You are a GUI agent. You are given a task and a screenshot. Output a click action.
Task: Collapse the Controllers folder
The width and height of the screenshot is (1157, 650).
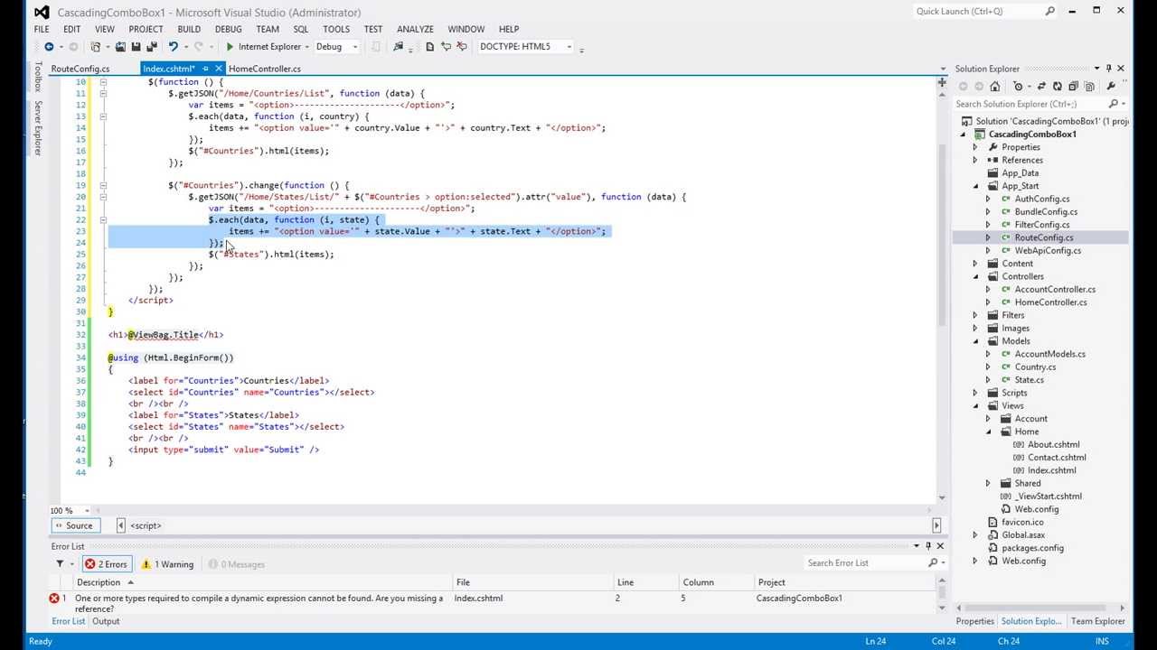pyautogui.click(x=975, y=276)
